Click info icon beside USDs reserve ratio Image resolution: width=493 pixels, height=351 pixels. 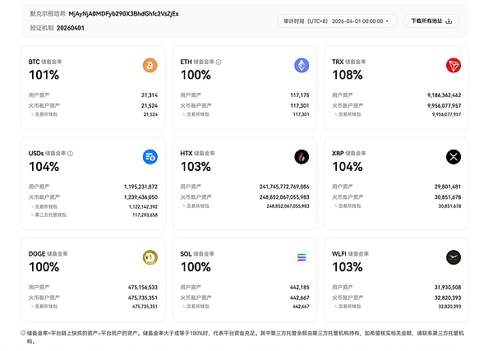[x=70, y=154]
